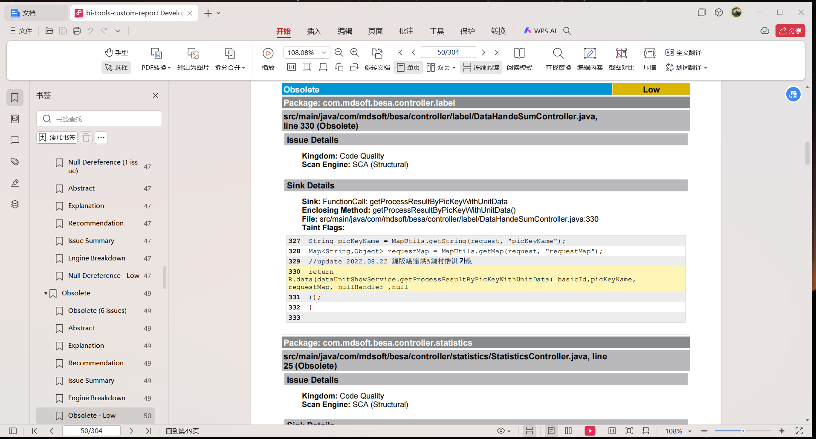Screen dimensions: 816x439
Task: Toggle the navigation pane in status bar
Action: (x=13, y=431)
